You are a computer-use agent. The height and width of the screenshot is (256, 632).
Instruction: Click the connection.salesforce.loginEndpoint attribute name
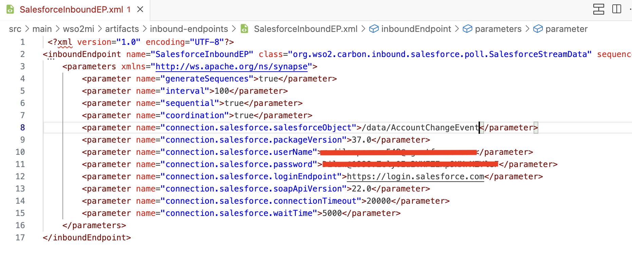251,177
